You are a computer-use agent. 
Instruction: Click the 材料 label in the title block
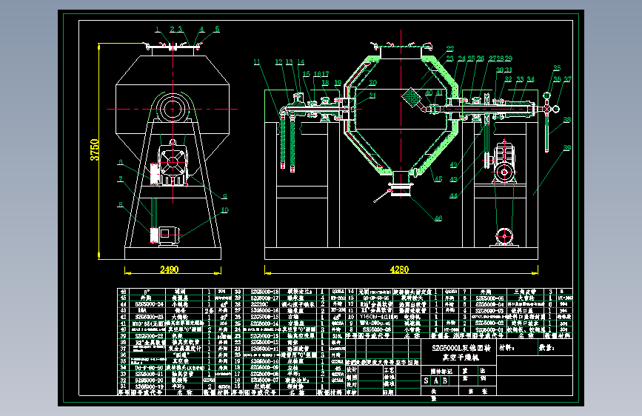pyautogui.click(x=507, y=348)
